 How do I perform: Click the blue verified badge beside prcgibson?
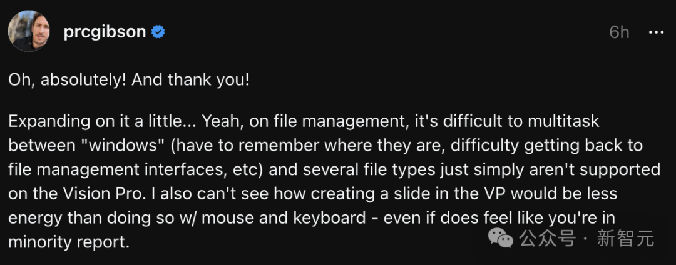pyautogui.click(x=158, y=32)
